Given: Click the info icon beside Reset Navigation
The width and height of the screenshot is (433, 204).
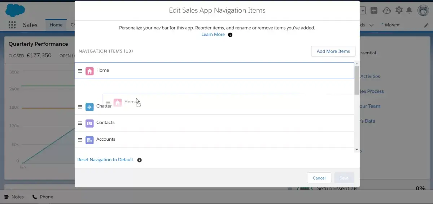Looking at the screenshot, I should (x=139, y=160).
